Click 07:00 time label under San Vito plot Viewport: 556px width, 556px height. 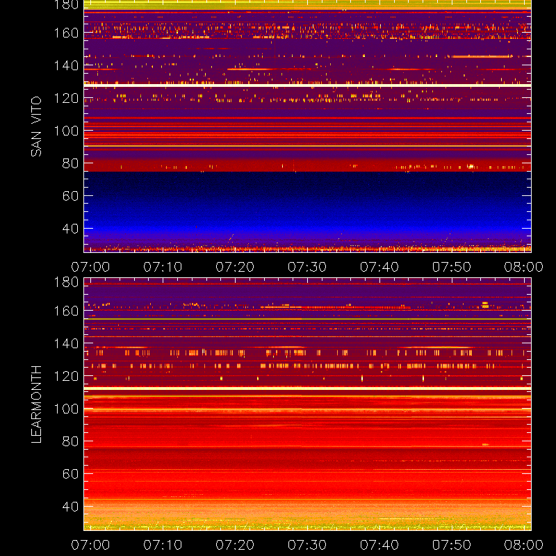pyautogui.click(x=90, y=267)
